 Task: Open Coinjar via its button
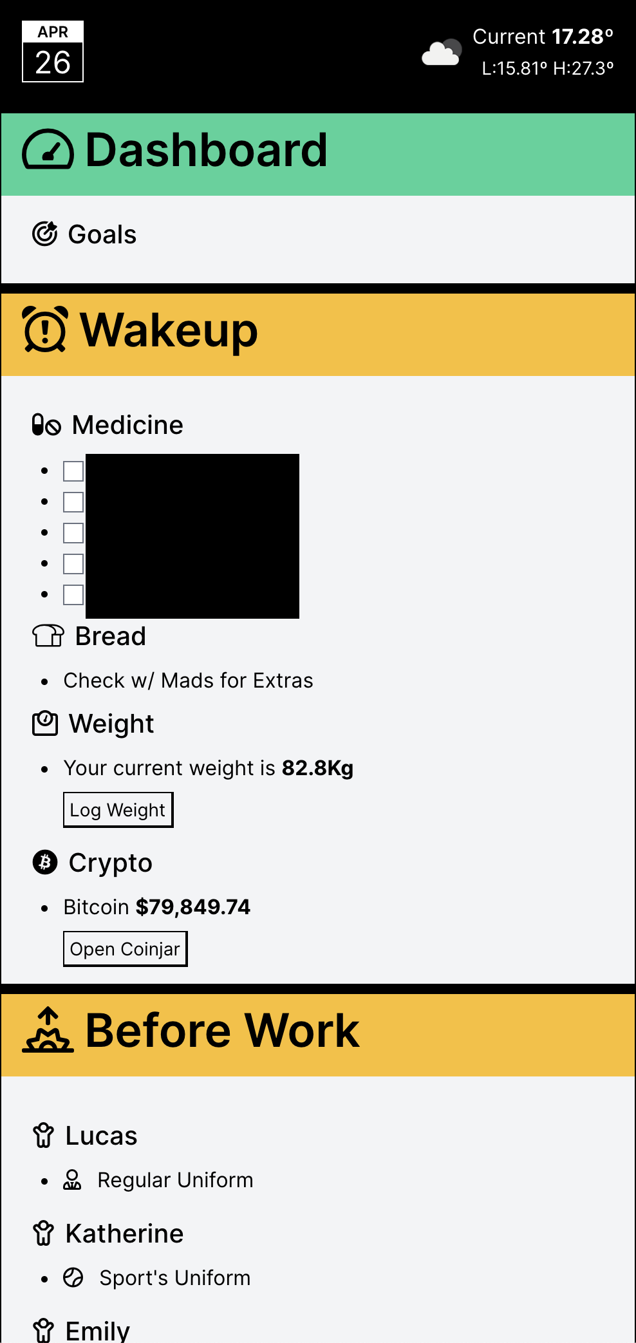[x=125, y=949]
